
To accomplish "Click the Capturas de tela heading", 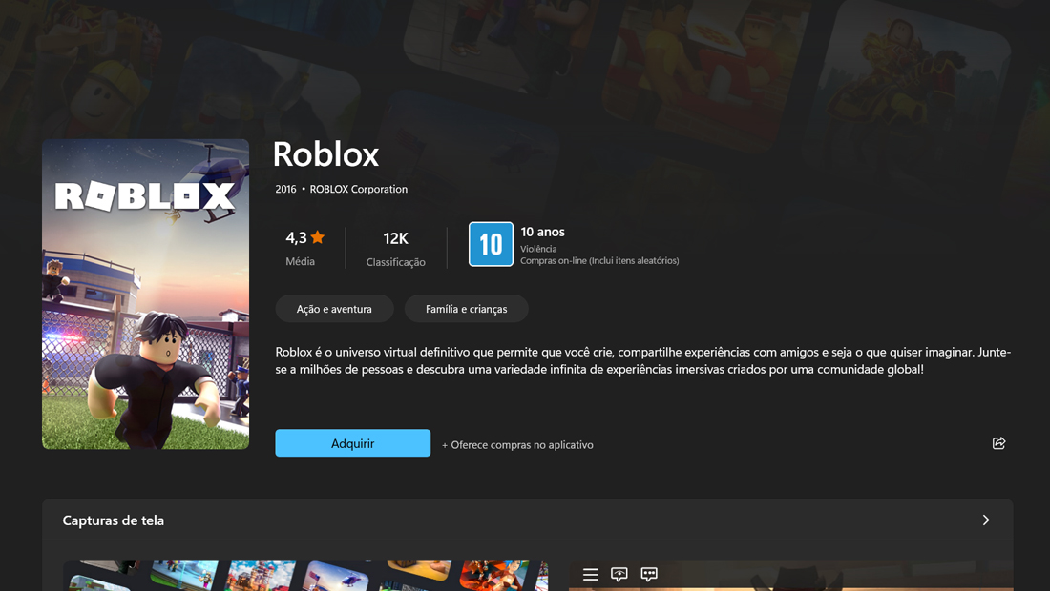I will (114, 520).
